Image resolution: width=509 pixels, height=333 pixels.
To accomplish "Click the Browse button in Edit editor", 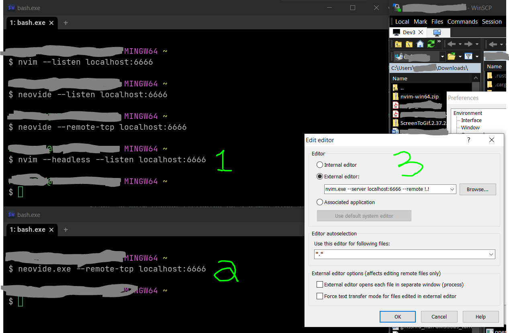I will [x=477, y=189].
